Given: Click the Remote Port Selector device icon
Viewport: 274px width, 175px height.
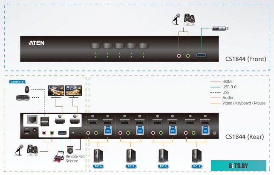Looking at the screenshot, I should pos(70,150).
